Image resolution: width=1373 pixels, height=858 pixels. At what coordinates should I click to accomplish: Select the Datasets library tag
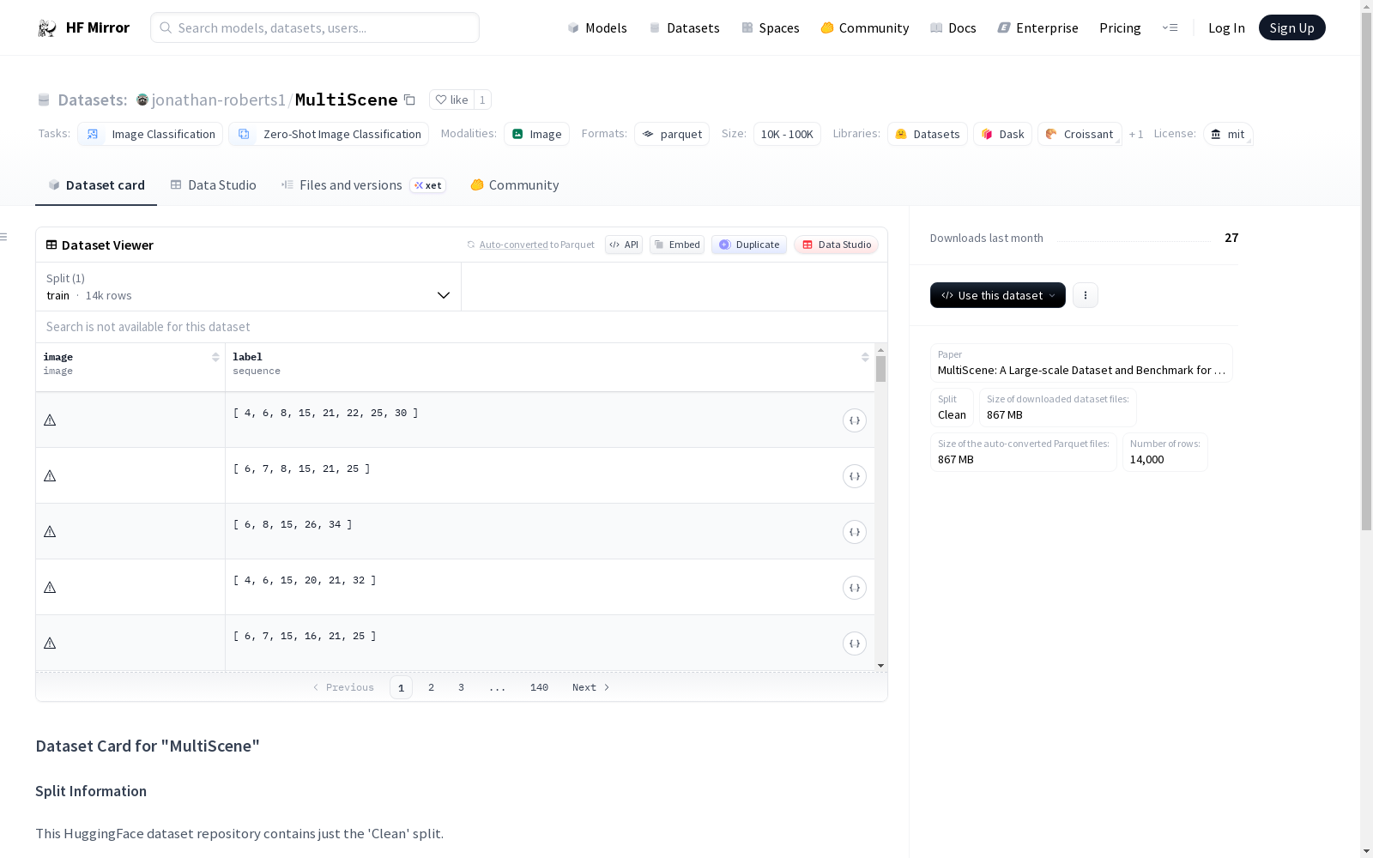click(928, 134)
